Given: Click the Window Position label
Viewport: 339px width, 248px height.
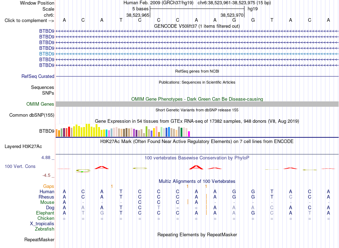Looking at the screenshot, I should point(37,3).
